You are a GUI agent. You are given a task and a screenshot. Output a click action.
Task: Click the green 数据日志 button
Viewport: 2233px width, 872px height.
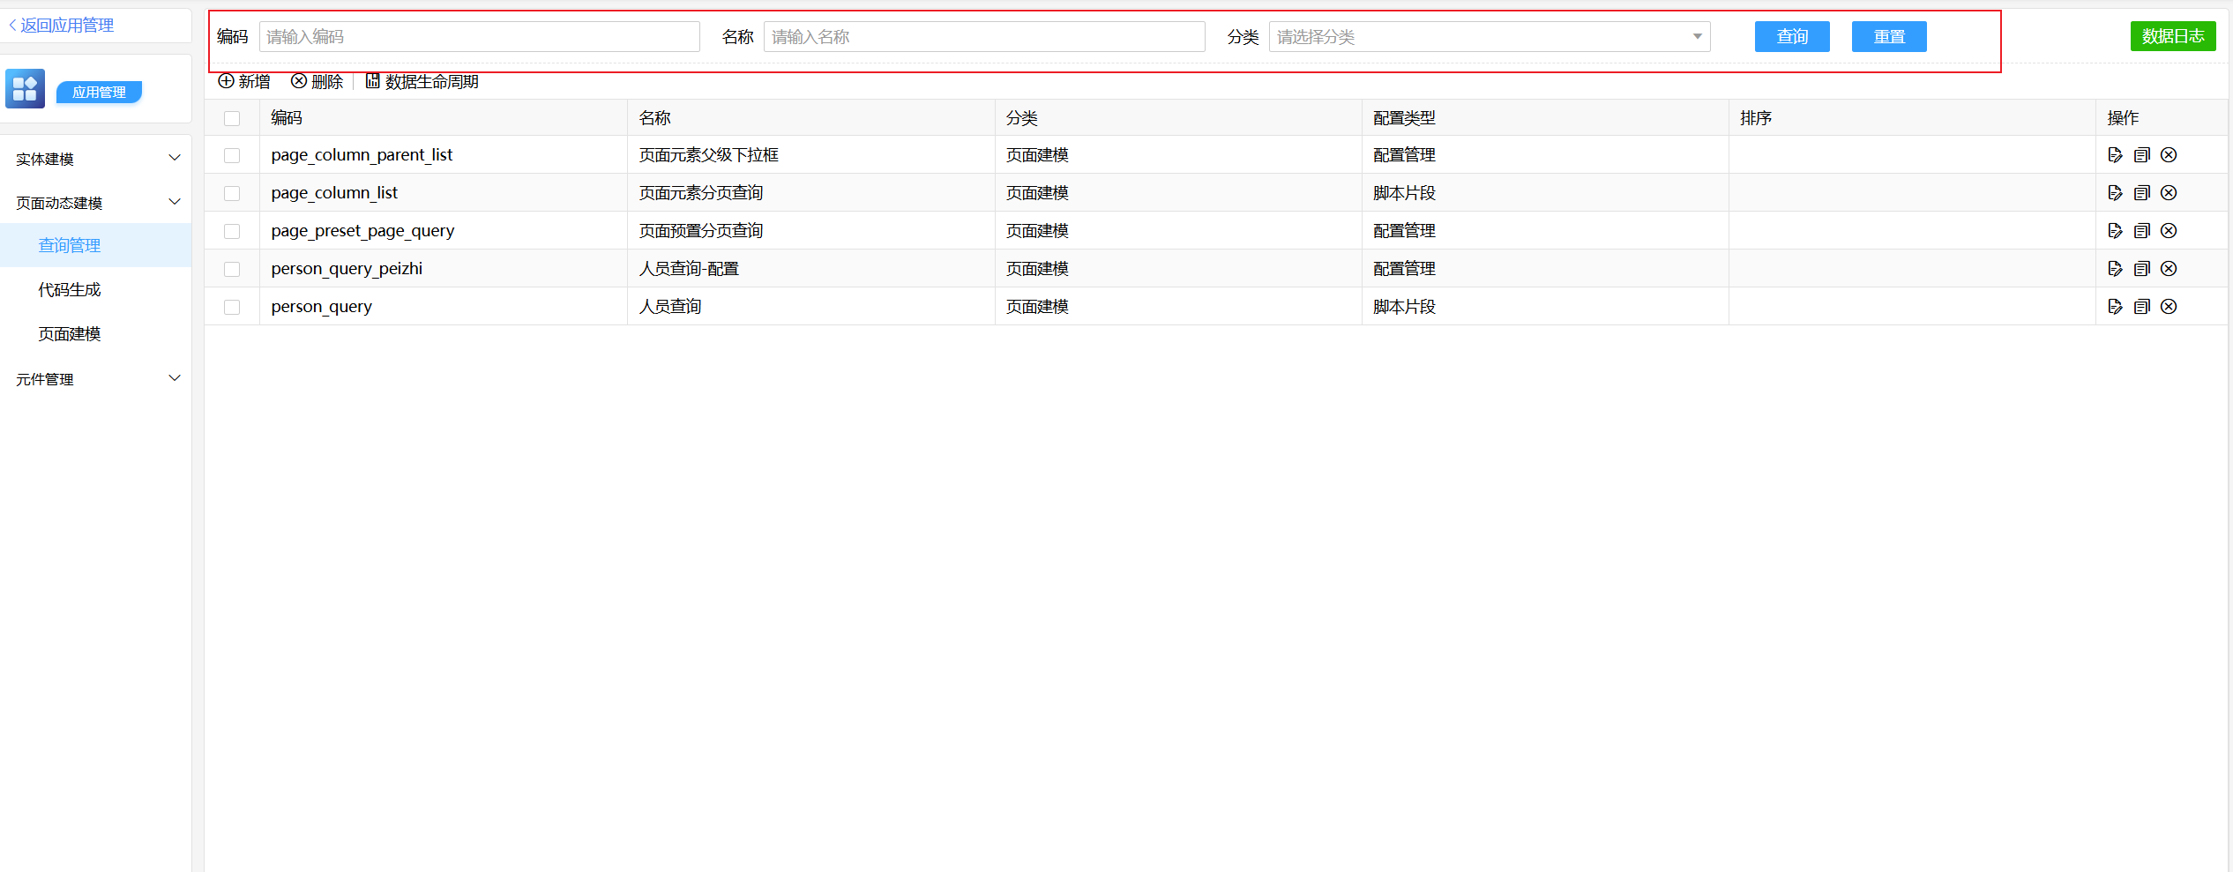point(2172,36)
